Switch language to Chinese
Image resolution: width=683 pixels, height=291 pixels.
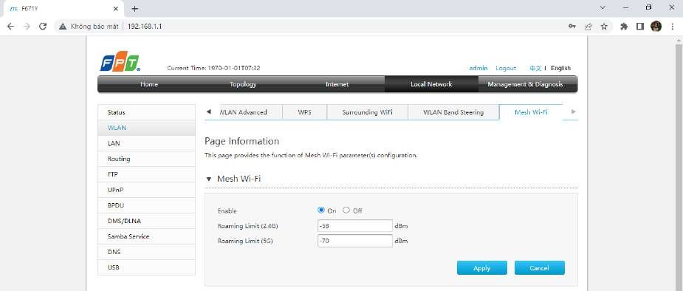[535, 68]
